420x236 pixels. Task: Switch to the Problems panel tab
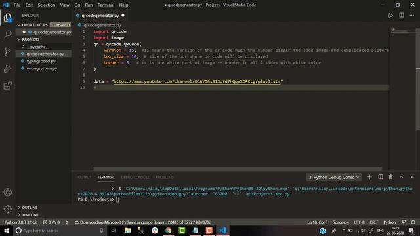pyautogui.click(x=165, y=177)
